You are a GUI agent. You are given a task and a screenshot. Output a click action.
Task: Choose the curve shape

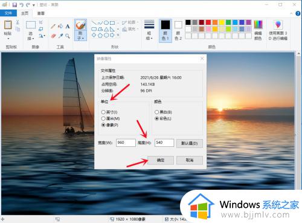point(100,23)
